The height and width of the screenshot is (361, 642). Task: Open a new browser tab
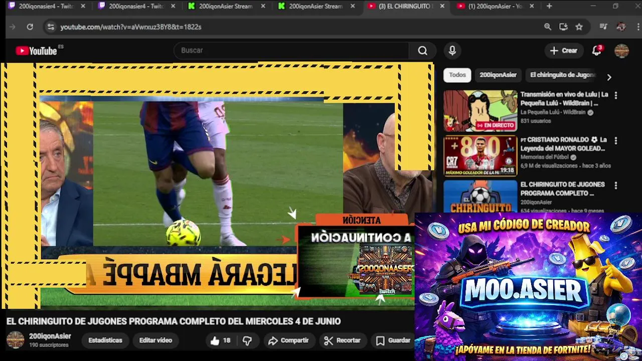point(549,7)
